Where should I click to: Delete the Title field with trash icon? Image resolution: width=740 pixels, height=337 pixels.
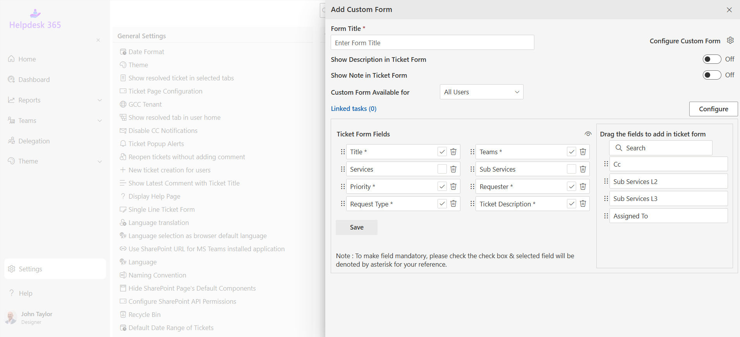(453, 152)
